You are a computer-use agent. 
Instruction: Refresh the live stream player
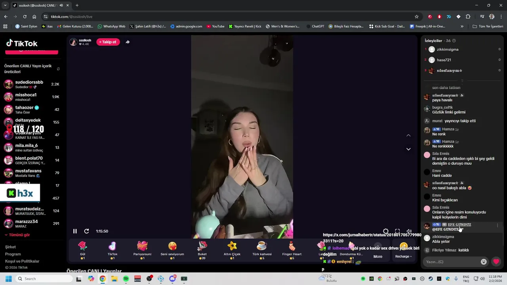coord(86,231)
